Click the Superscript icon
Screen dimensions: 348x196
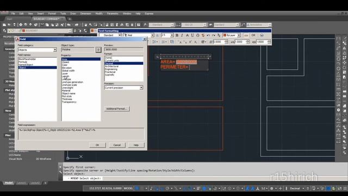click(190, 42)
